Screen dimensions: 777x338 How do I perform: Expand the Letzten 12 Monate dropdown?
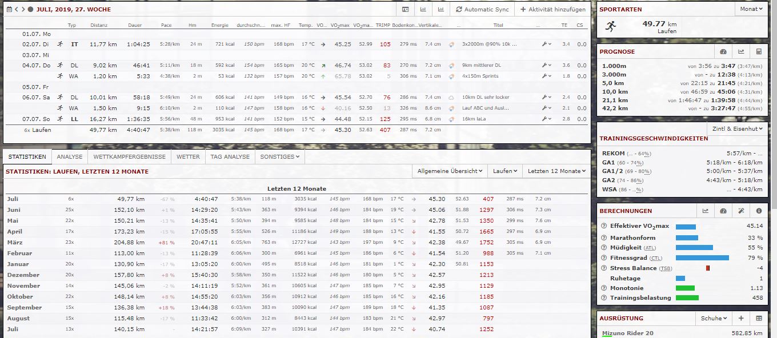[x=556, y=171]
